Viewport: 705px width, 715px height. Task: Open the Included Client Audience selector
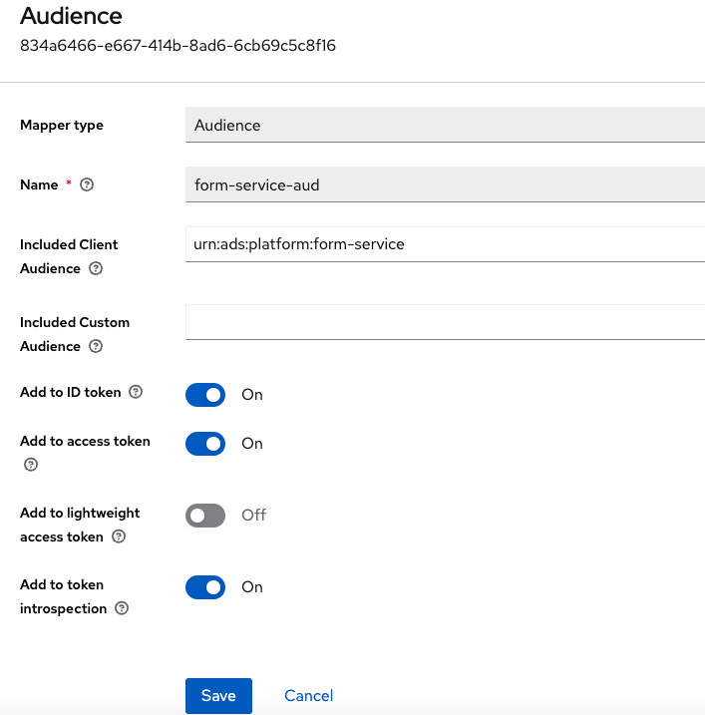click(x=445, y=244)
